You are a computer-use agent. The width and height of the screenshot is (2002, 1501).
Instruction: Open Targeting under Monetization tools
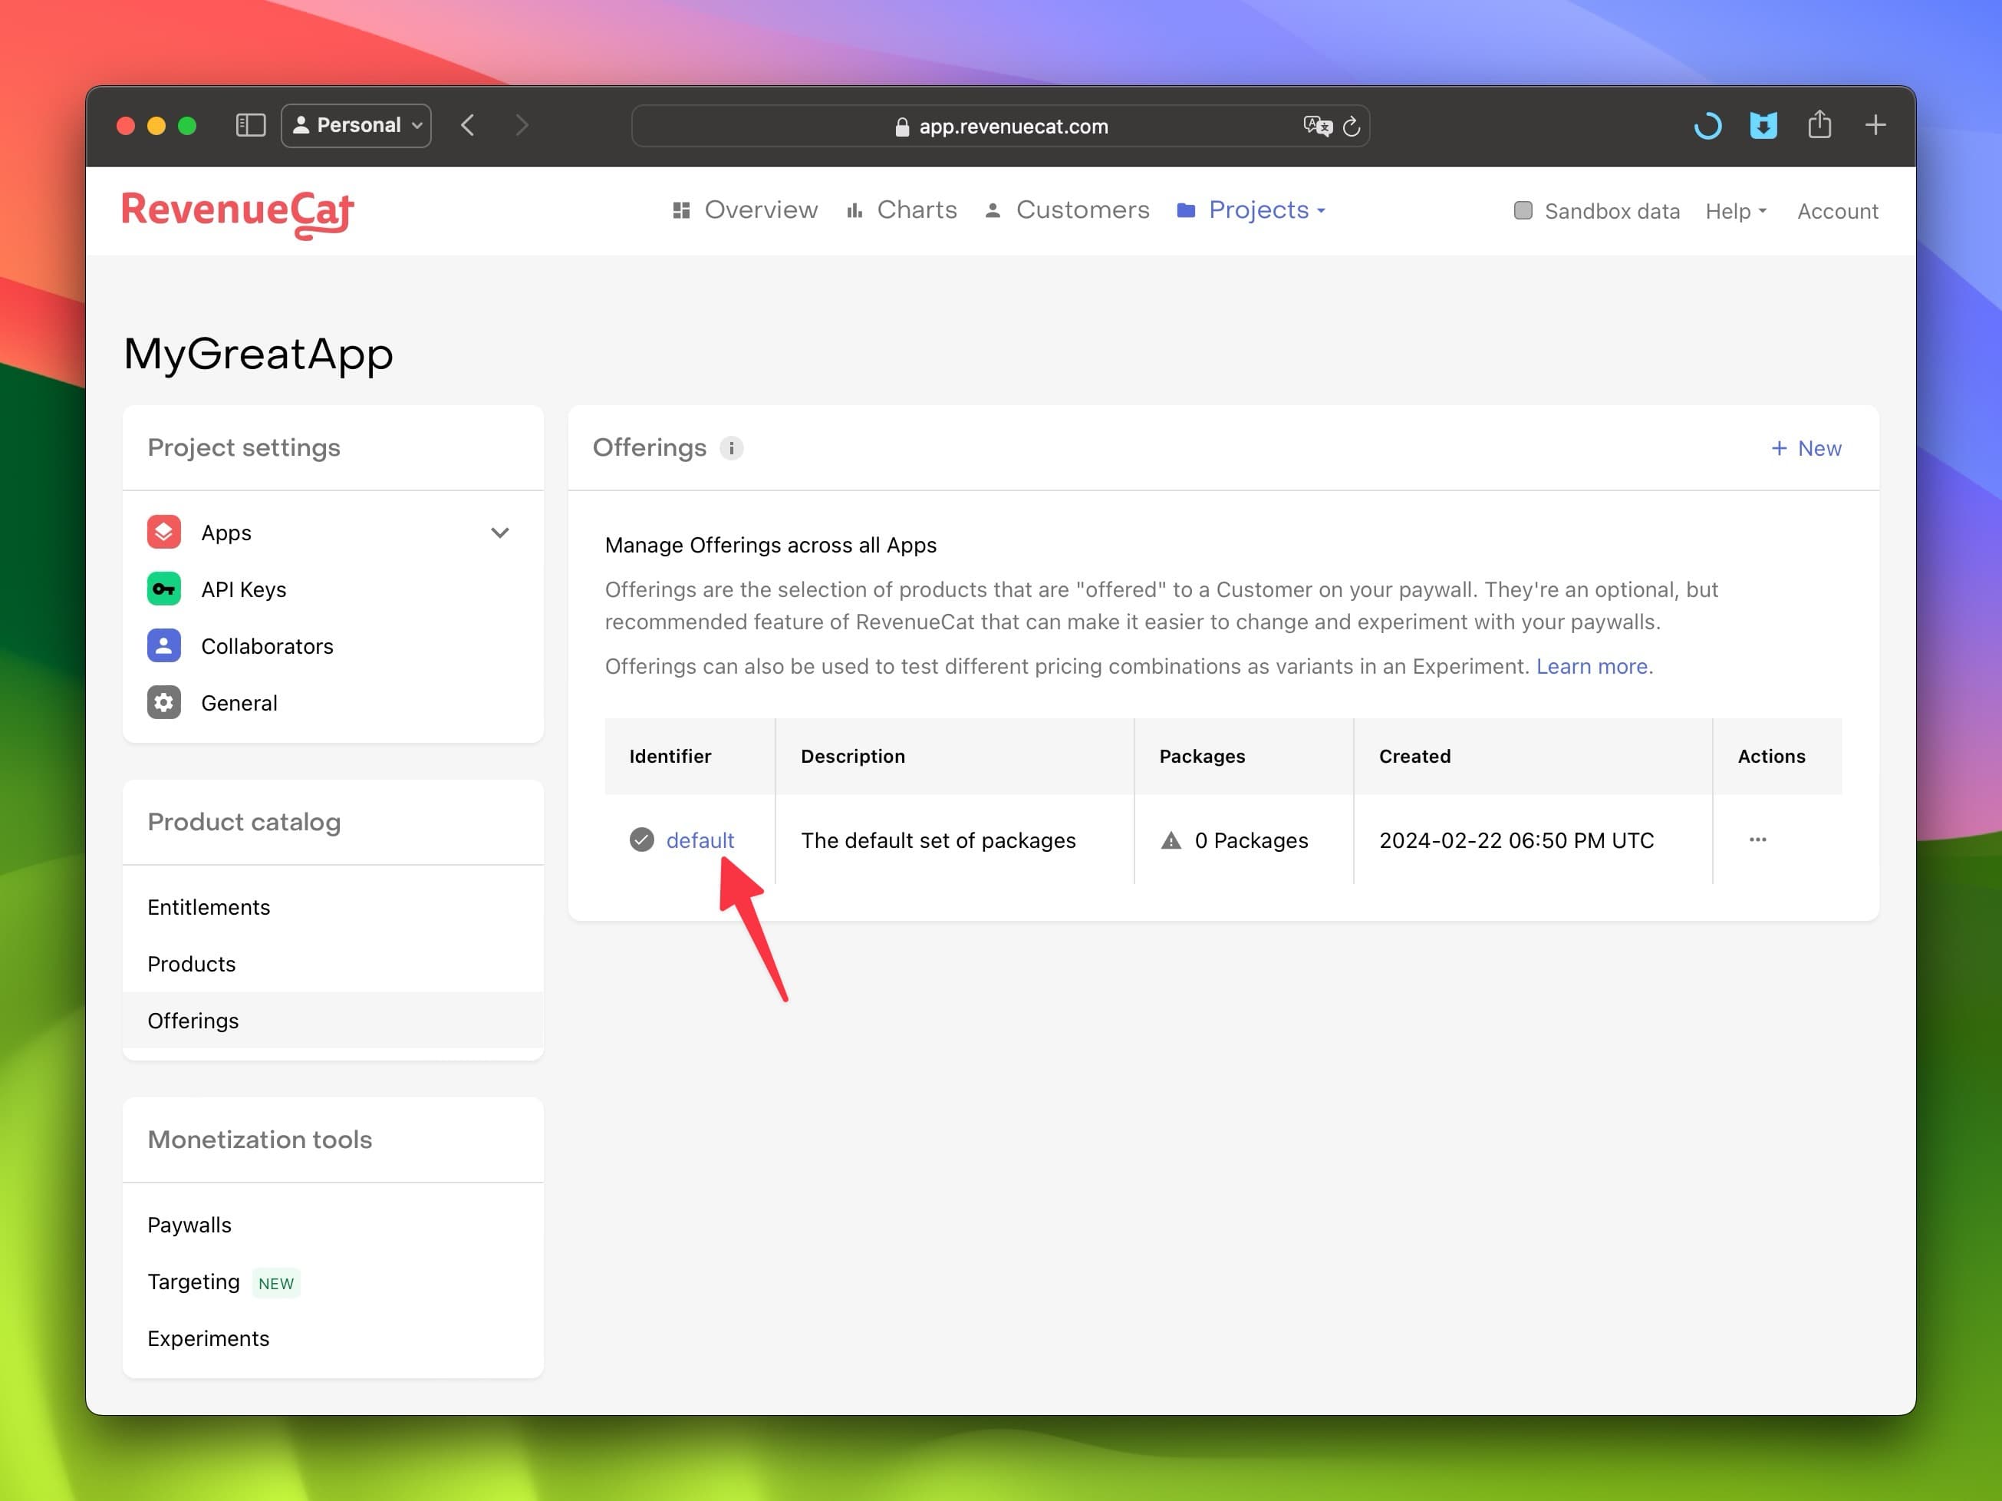pos(194,1282)
